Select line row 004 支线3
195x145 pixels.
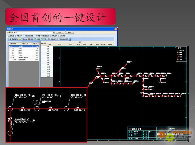pos(24,53)
